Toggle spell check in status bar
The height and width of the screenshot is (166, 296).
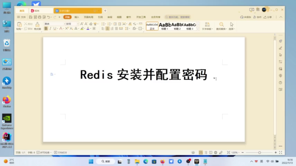pos(44,152)
